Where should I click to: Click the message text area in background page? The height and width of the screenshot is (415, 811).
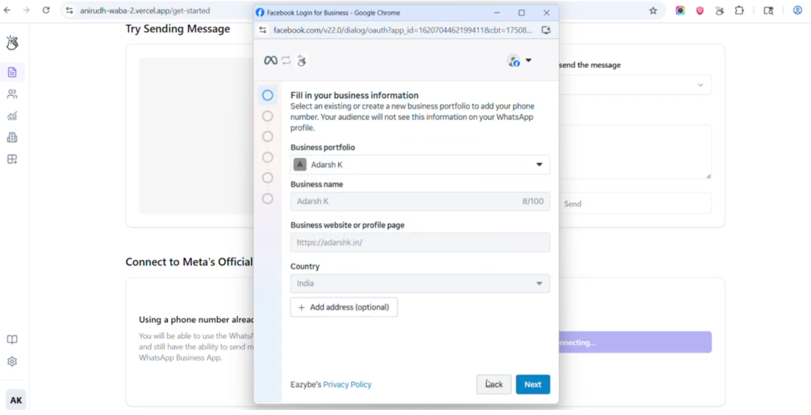click(x=635, y=152)
